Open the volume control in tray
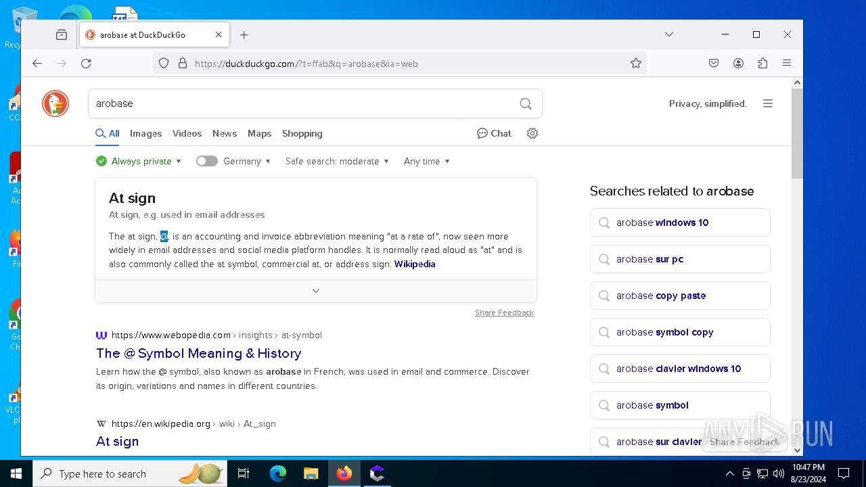 [779, 473]
